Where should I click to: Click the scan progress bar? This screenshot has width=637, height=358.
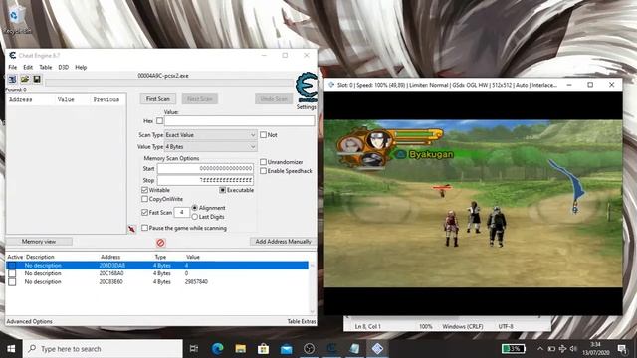[169, 83]
